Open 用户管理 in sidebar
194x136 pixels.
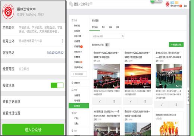[x=77, y=101]
